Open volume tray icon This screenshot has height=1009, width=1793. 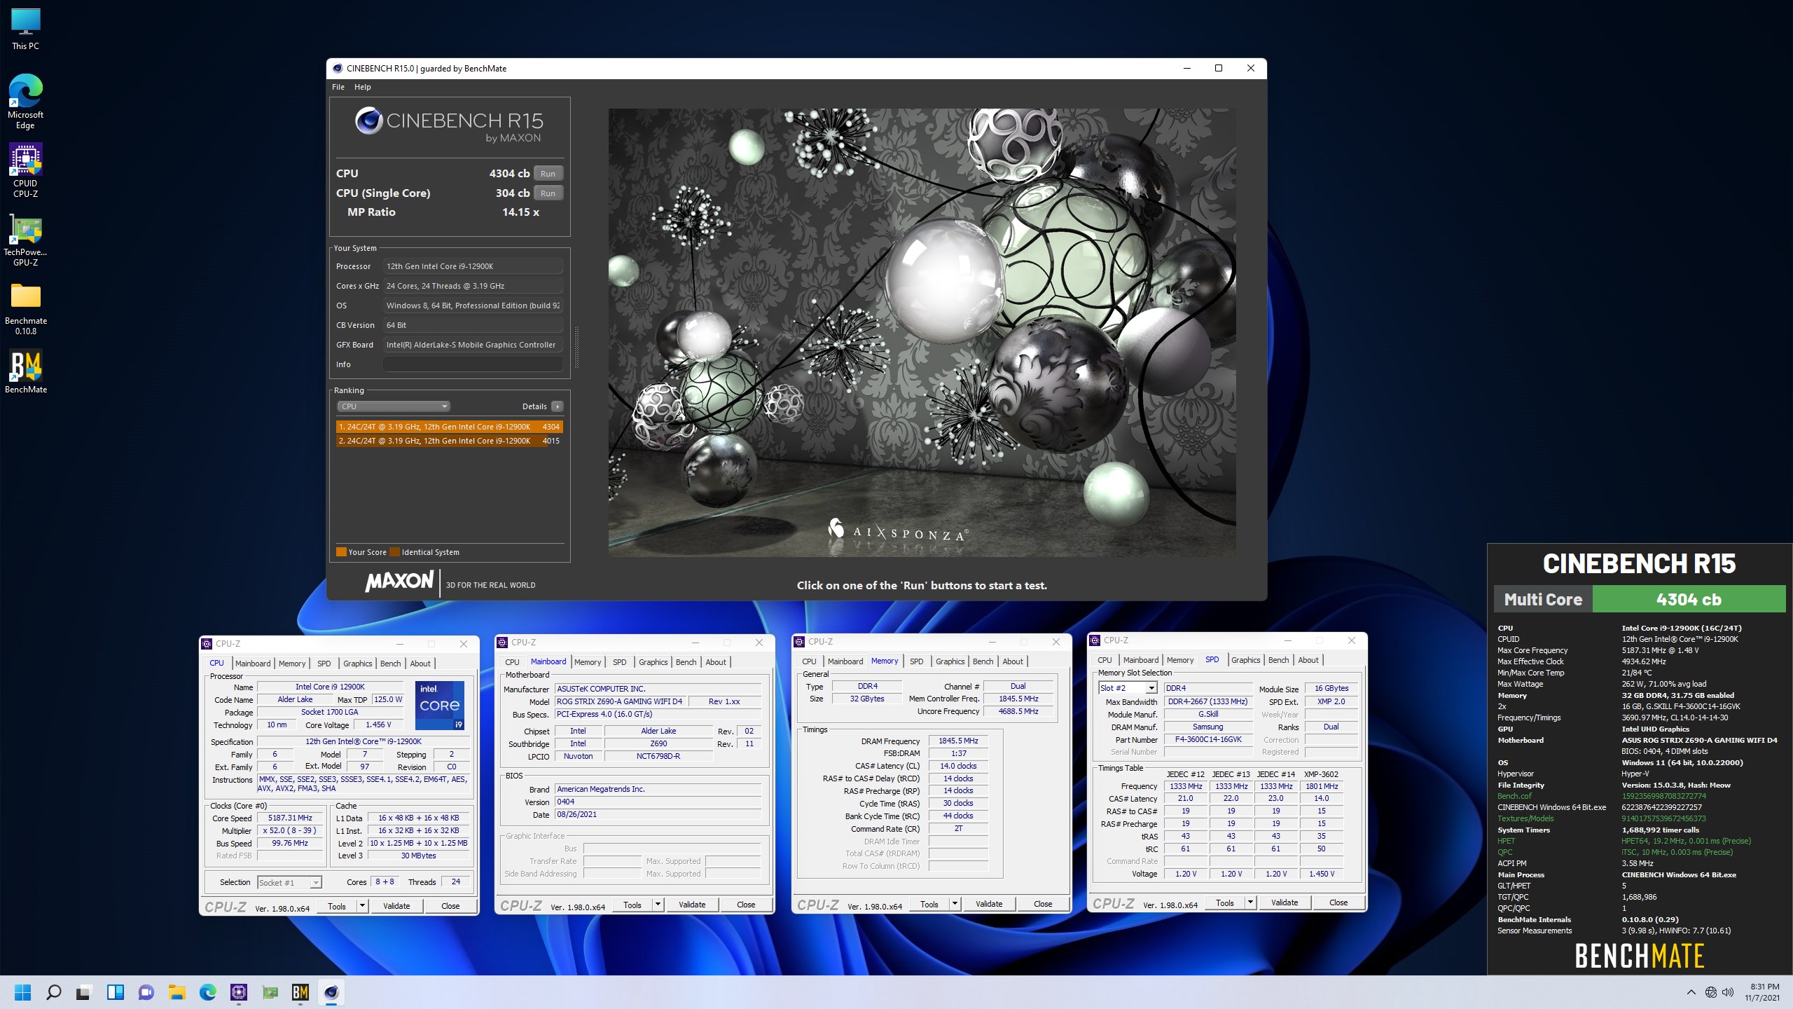coord(1728,992)
